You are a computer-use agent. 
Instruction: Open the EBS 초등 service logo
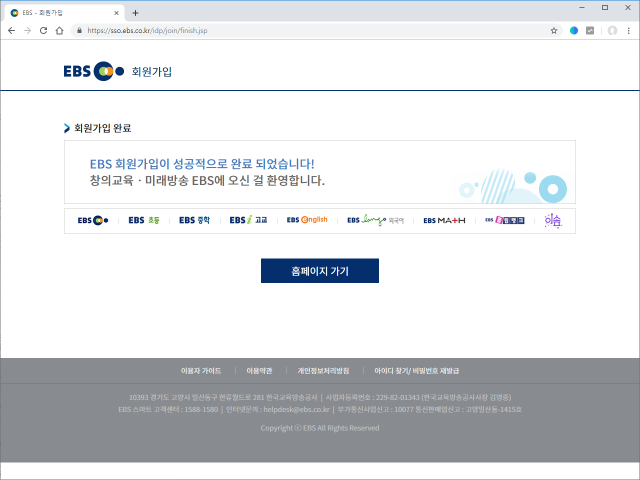tap(144, 220)
